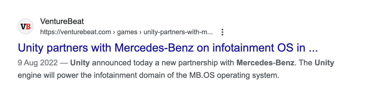Click the https://venturebeat.com URL text
Image resolution: width=371 pixels, height=98 pixels.
(x=76, y=32)
